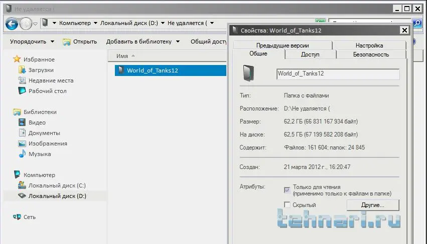Toggle the Скрытый checkbox
427x244 pixels.
pos(287,204)
